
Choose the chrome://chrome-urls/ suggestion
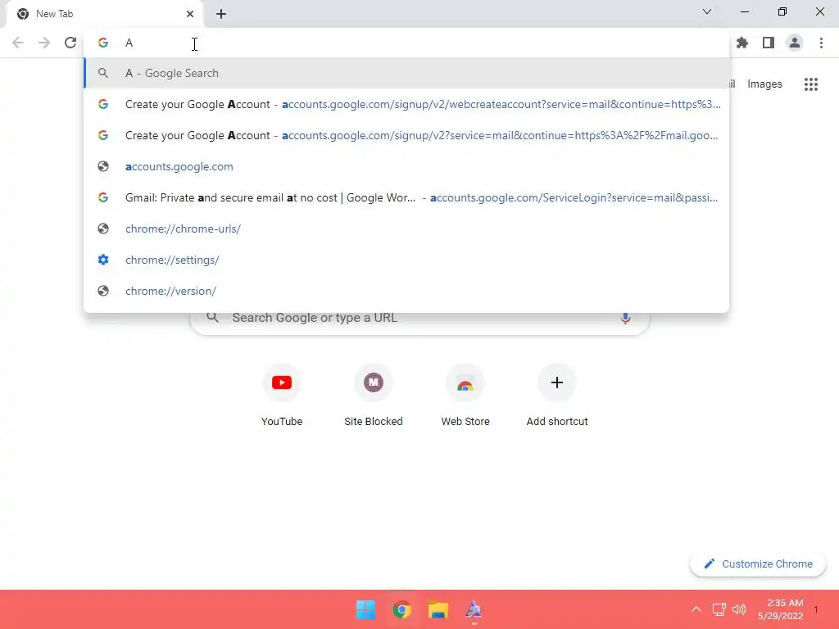click(x=406, y=229)
